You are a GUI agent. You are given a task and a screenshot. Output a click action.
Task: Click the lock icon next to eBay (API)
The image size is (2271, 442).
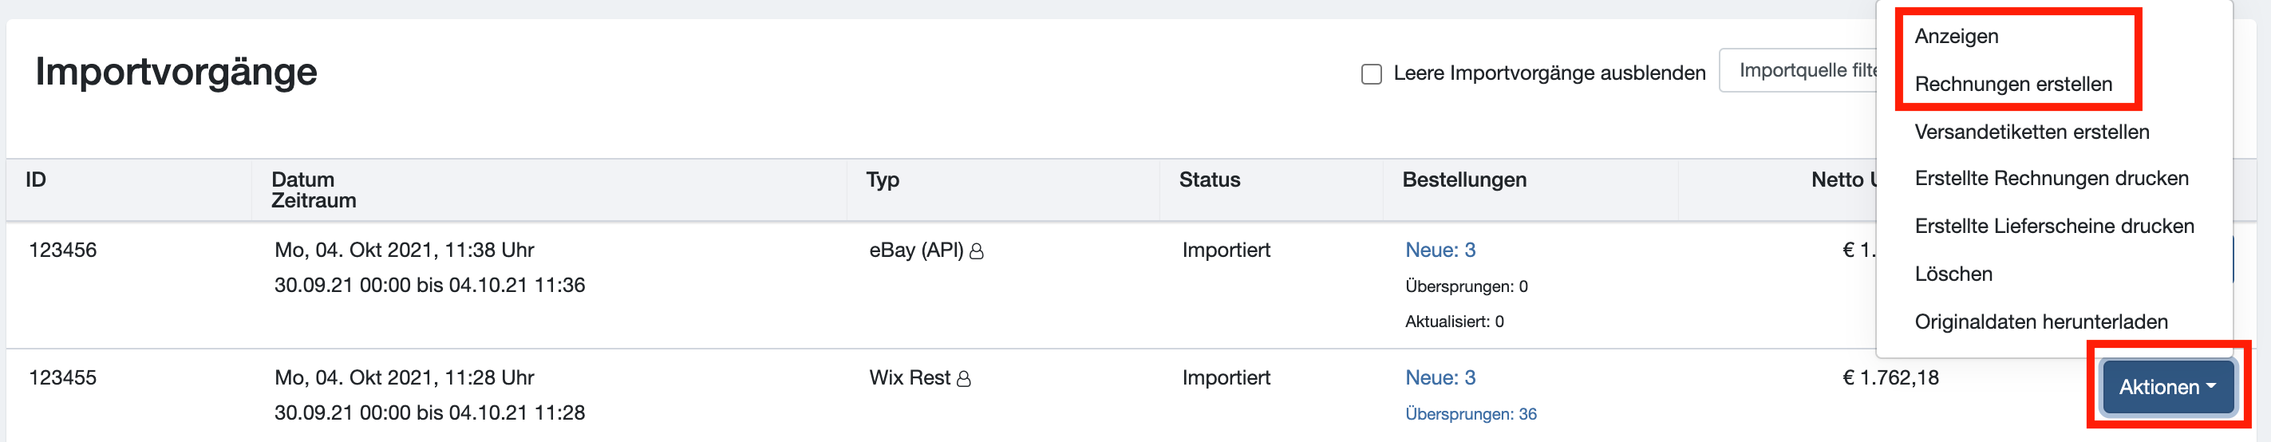(976, 251)
